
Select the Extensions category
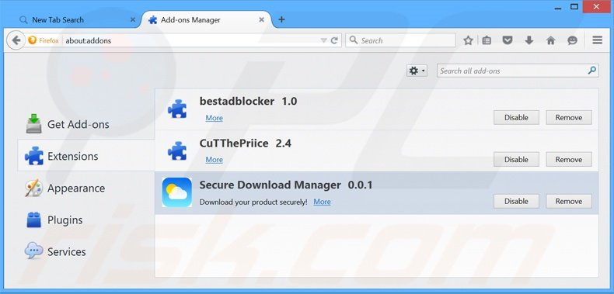[86, 156]
